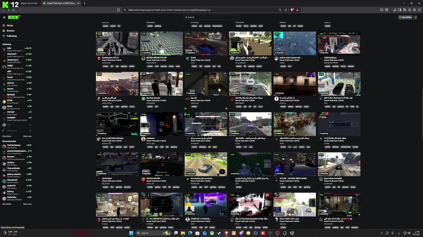Expand Following list with Show More

7,136
